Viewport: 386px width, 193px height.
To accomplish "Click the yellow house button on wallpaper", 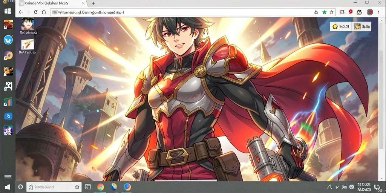I will point(341,26).
